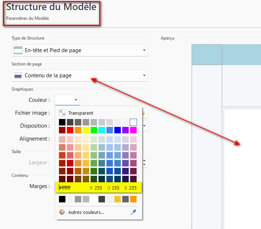Choose the bright green swatch
The height and width of the screenshot is (229, 261).
tap(94, 130)
